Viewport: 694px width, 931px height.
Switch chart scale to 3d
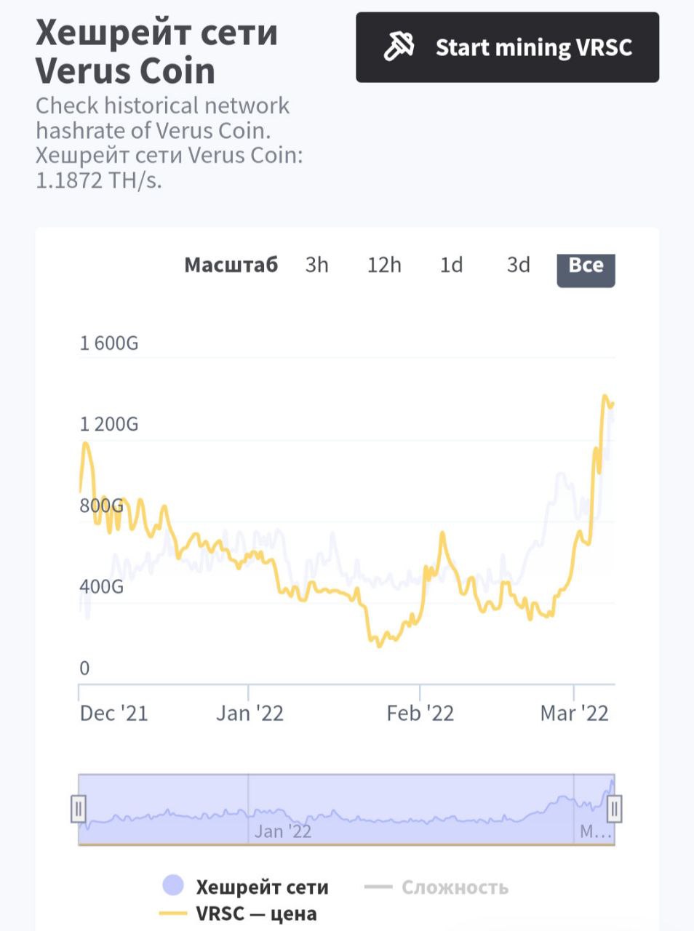[x=519, y=265]
